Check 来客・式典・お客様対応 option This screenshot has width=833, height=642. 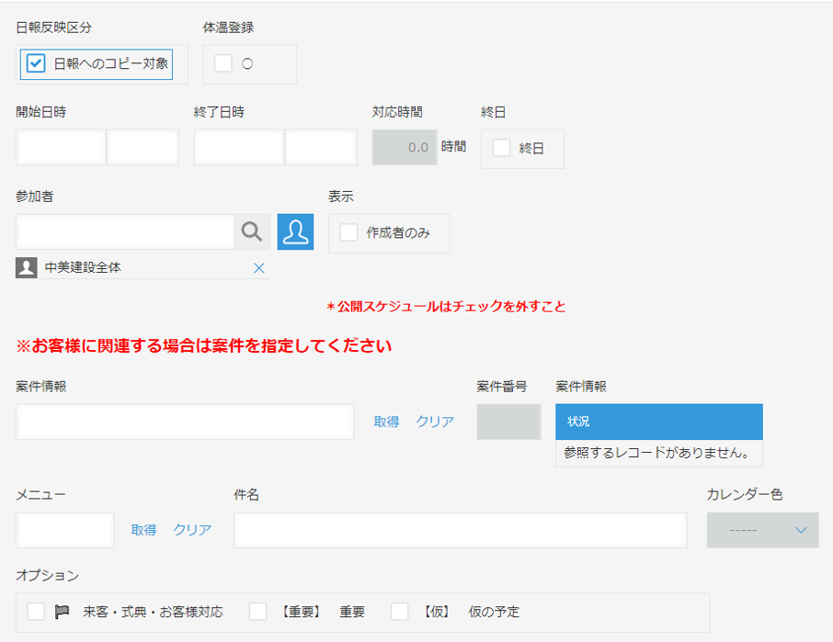36,611
